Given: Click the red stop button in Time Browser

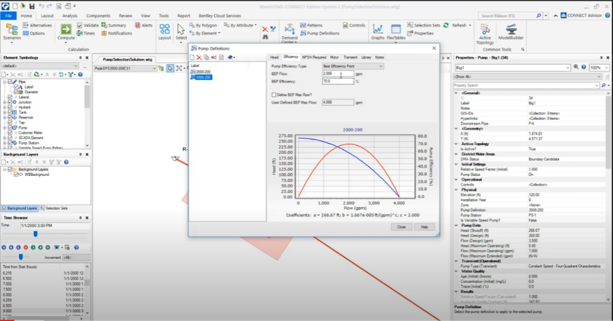Looking at the screenshot, I should click(x=26, y=248).
